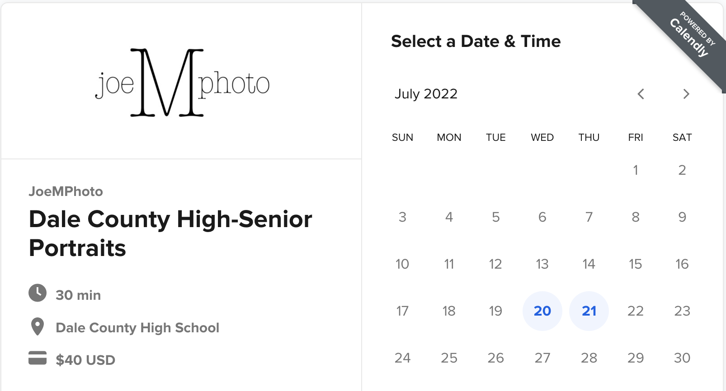Click the Dale County High-Senior Portraits title
Viewport: 726px width, 391px height.
(x=170, y=233)
